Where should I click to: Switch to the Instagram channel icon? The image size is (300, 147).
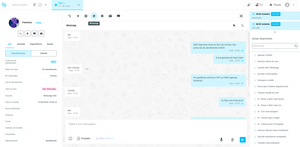coord(86,16)
